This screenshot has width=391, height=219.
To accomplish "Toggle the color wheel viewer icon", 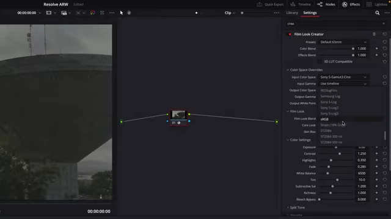I will click(92, 13).
